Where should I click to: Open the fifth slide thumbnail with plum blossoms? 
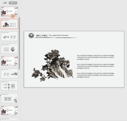10,61
